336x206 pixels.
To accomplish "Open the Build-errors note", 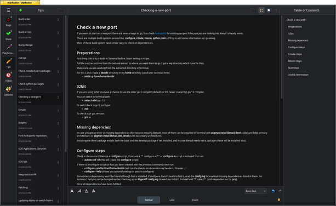I will 39,35.
